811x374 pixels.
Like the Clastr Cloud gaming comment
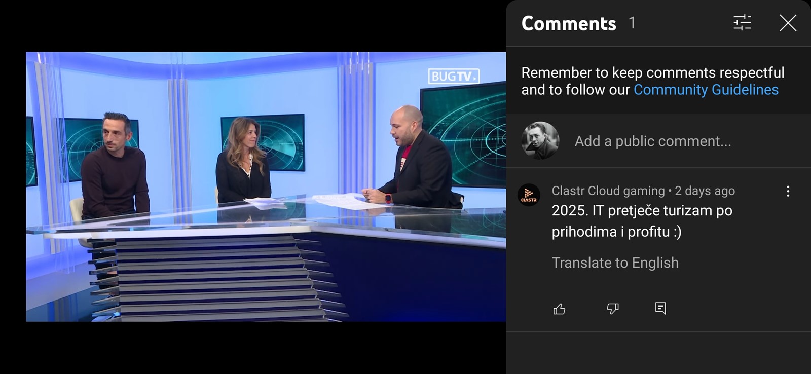point(559,309)
